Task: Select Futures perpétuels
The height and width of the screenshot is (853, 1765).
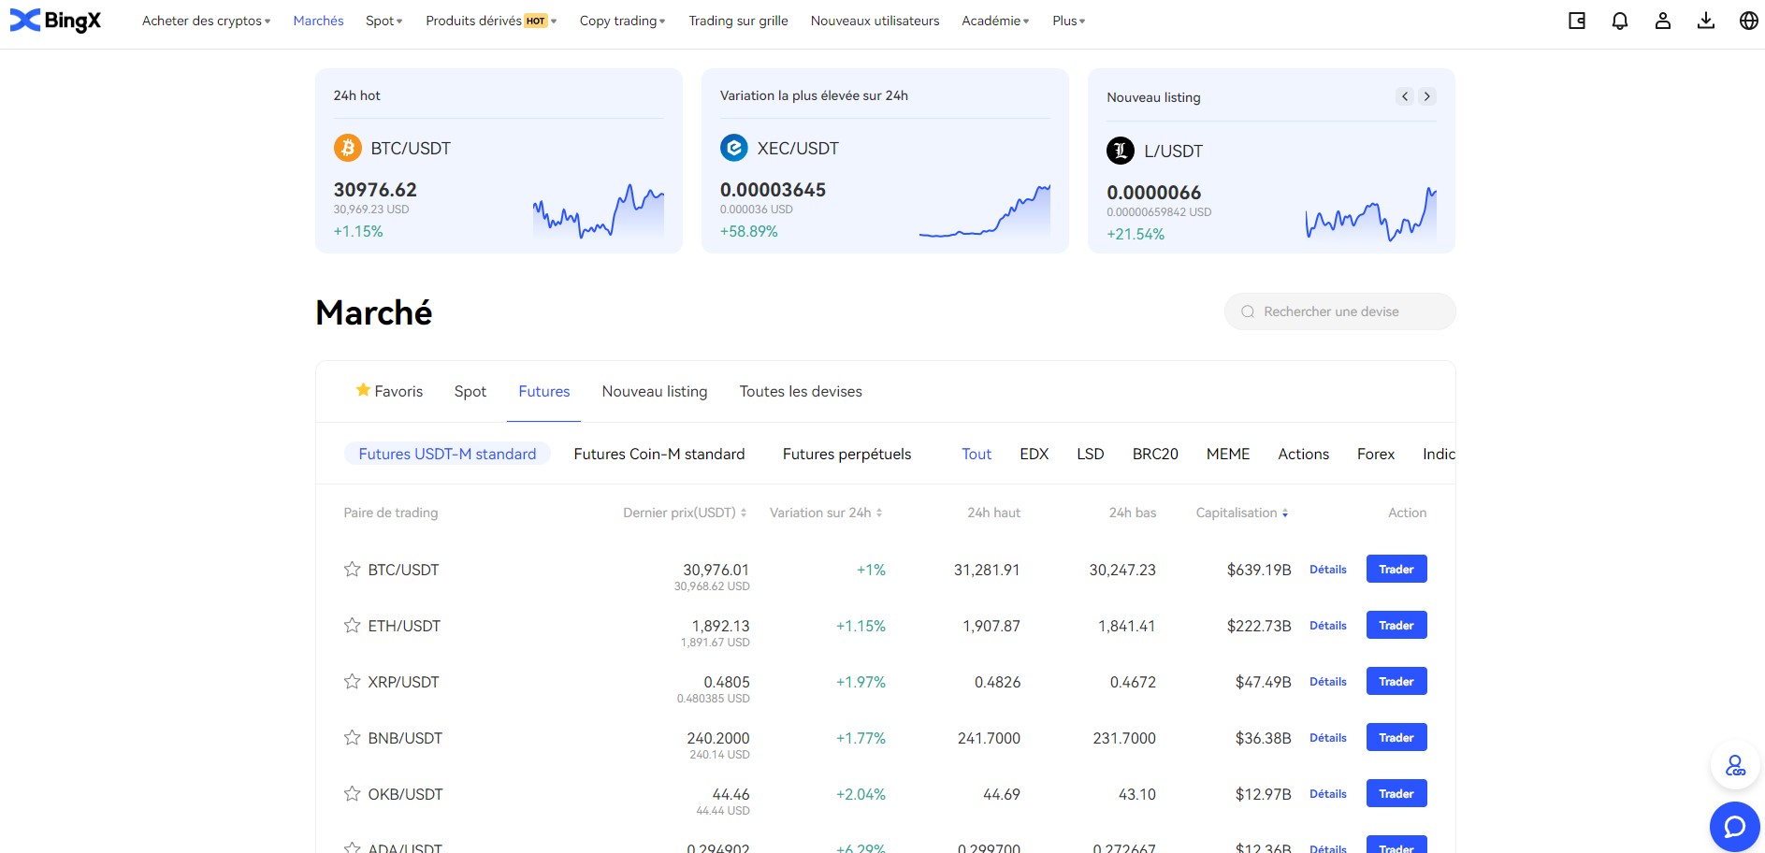Action: [846, 454]
